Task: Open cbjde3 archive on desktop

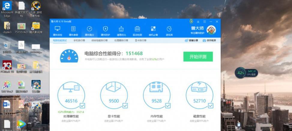Action: pos(7,28)
